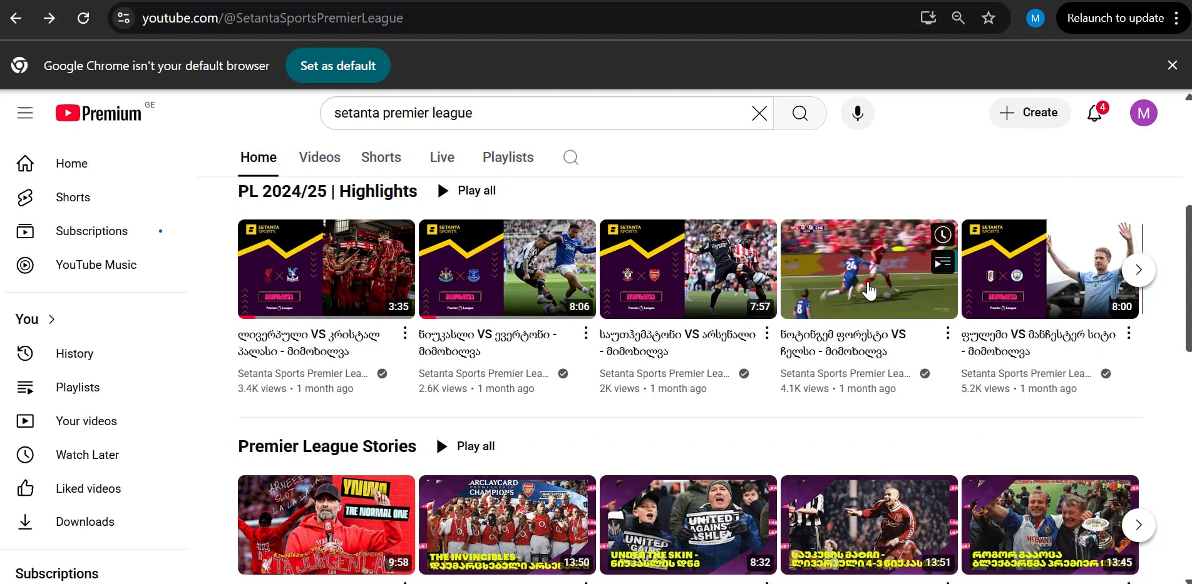
Task: Open YouTube Music from the sidebar
Action: (x=97, y=264)
